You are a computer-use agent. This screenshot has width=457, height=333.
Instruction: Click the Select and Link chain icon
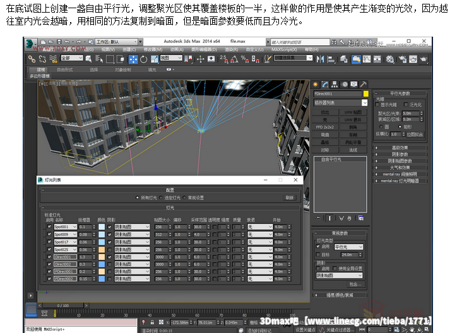(32, 59)
